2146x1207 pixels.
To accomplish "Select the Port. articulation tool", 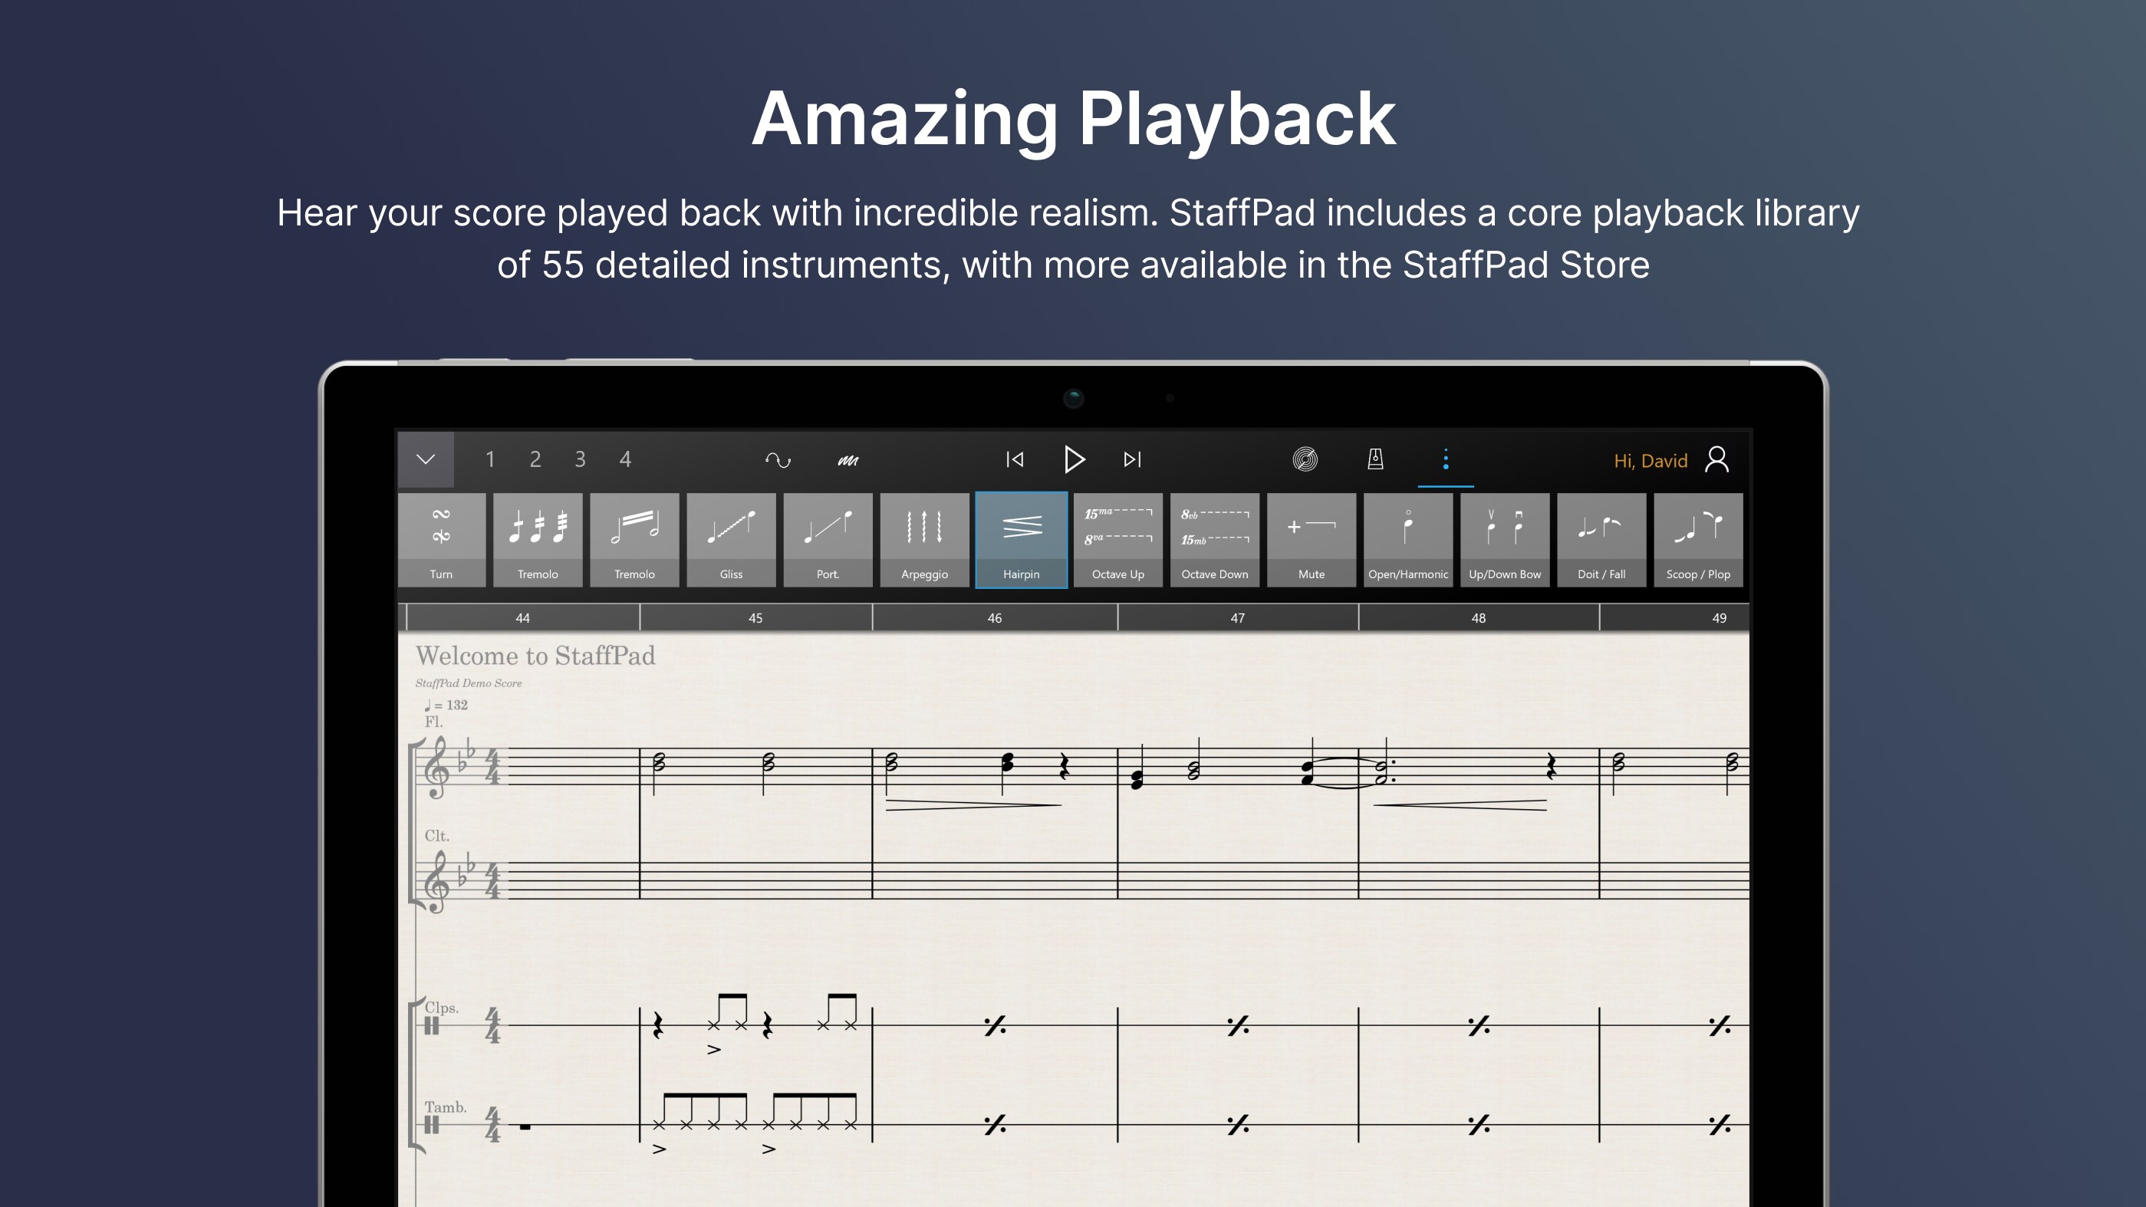I will 828,540.
